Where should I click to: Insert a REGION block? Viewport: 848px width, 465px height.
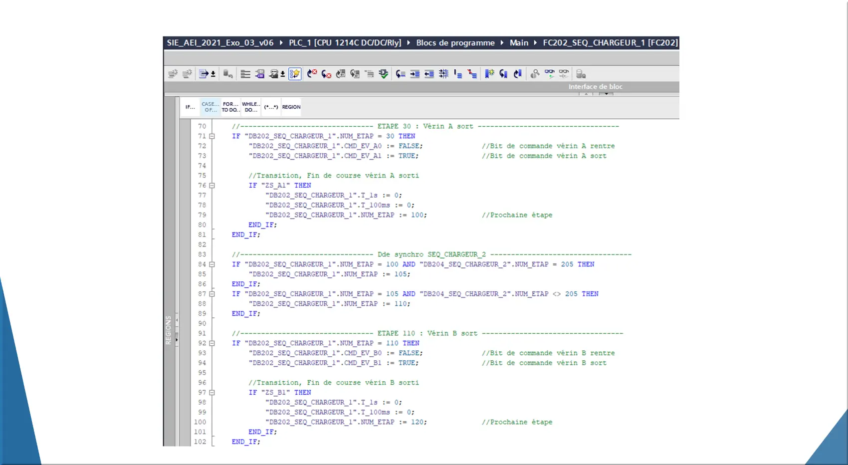[x=291, y=107]
